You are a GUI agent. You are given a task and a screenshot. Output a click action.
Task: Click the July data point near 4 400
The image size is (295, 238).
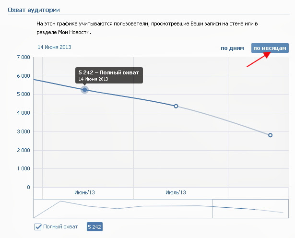click(x=176, y=106)
